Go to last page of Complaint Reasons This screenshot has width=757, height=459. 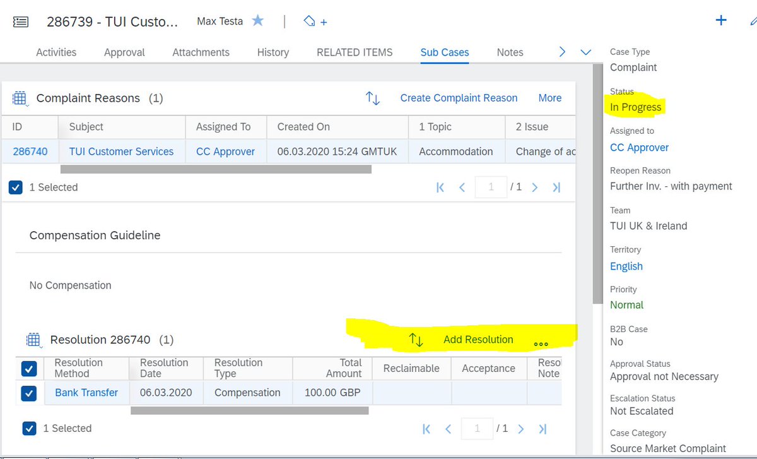coord(556,188)
